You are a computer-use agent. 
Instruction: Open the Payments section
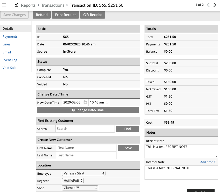(x=10, y=37)
